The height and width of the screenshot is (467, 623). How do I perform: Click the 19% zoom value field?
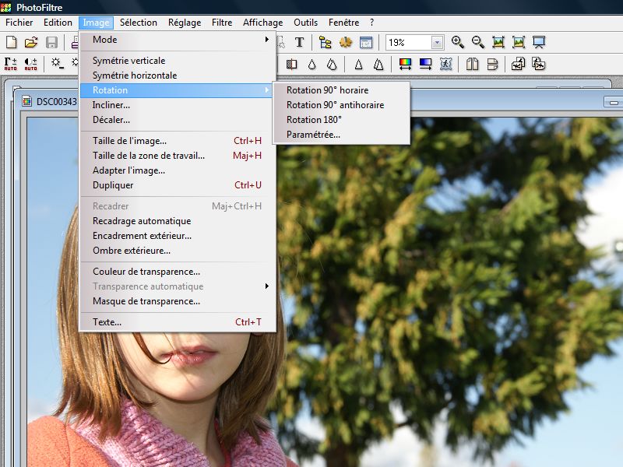409,42
